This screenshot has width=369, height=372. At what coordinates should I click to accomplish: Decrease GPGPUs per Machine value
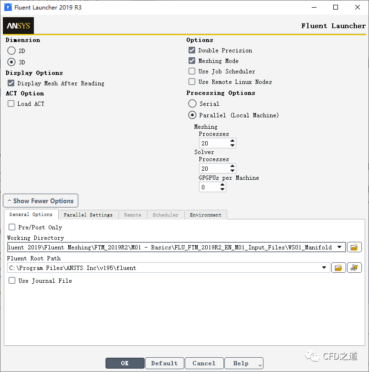click(x=222, y=189)
